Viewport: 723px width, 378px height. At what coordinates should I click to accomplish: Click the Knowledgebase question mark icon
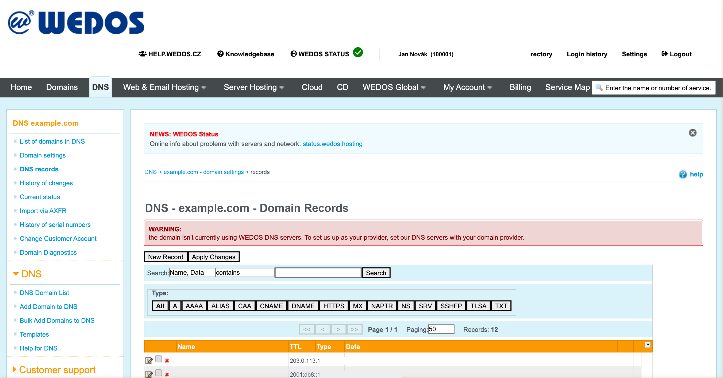click(221, 54)
